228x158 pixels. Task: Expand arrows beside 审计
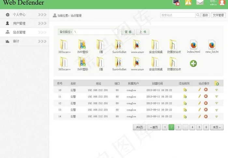click(x=42, y=41)
